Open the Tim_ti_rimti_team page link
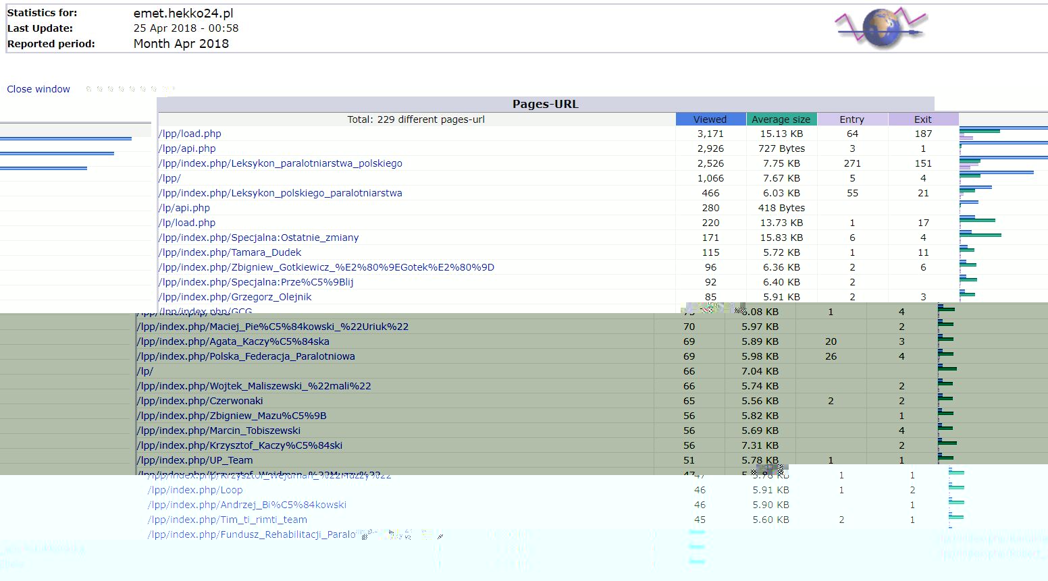This screenshot has height=581, width=1048. coord(228,520)
